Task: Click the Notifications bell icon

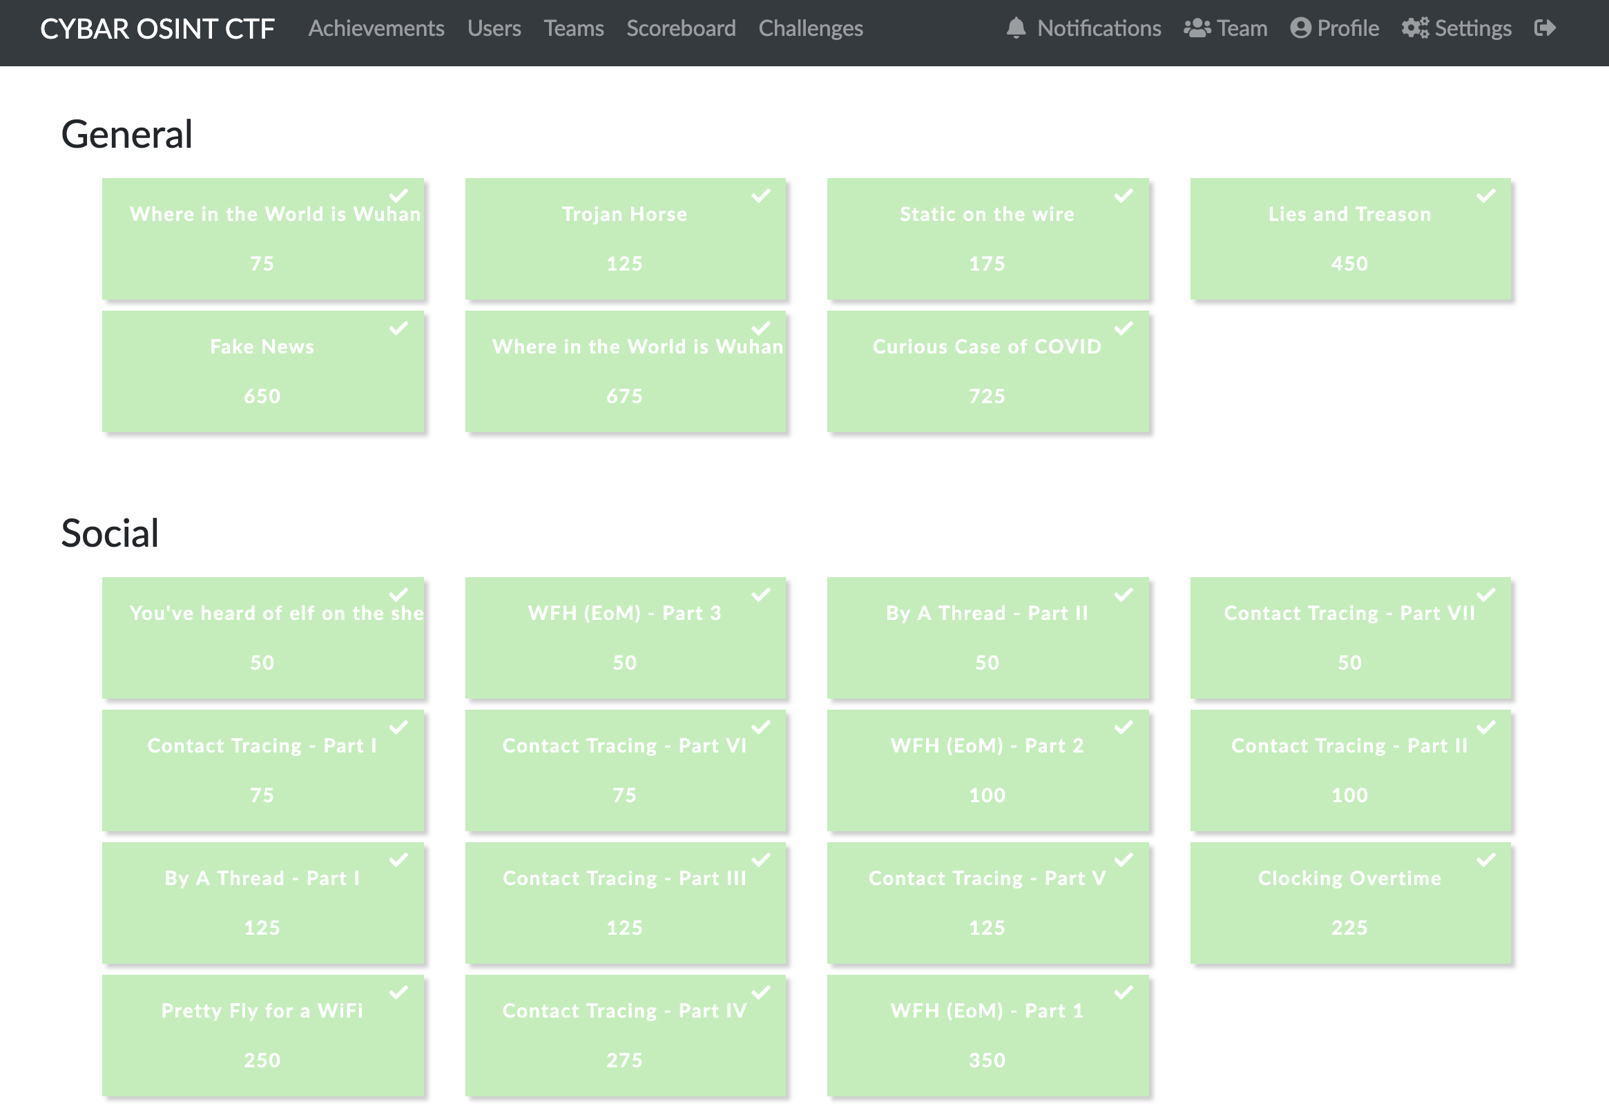Action: [x=1016, y=28]
